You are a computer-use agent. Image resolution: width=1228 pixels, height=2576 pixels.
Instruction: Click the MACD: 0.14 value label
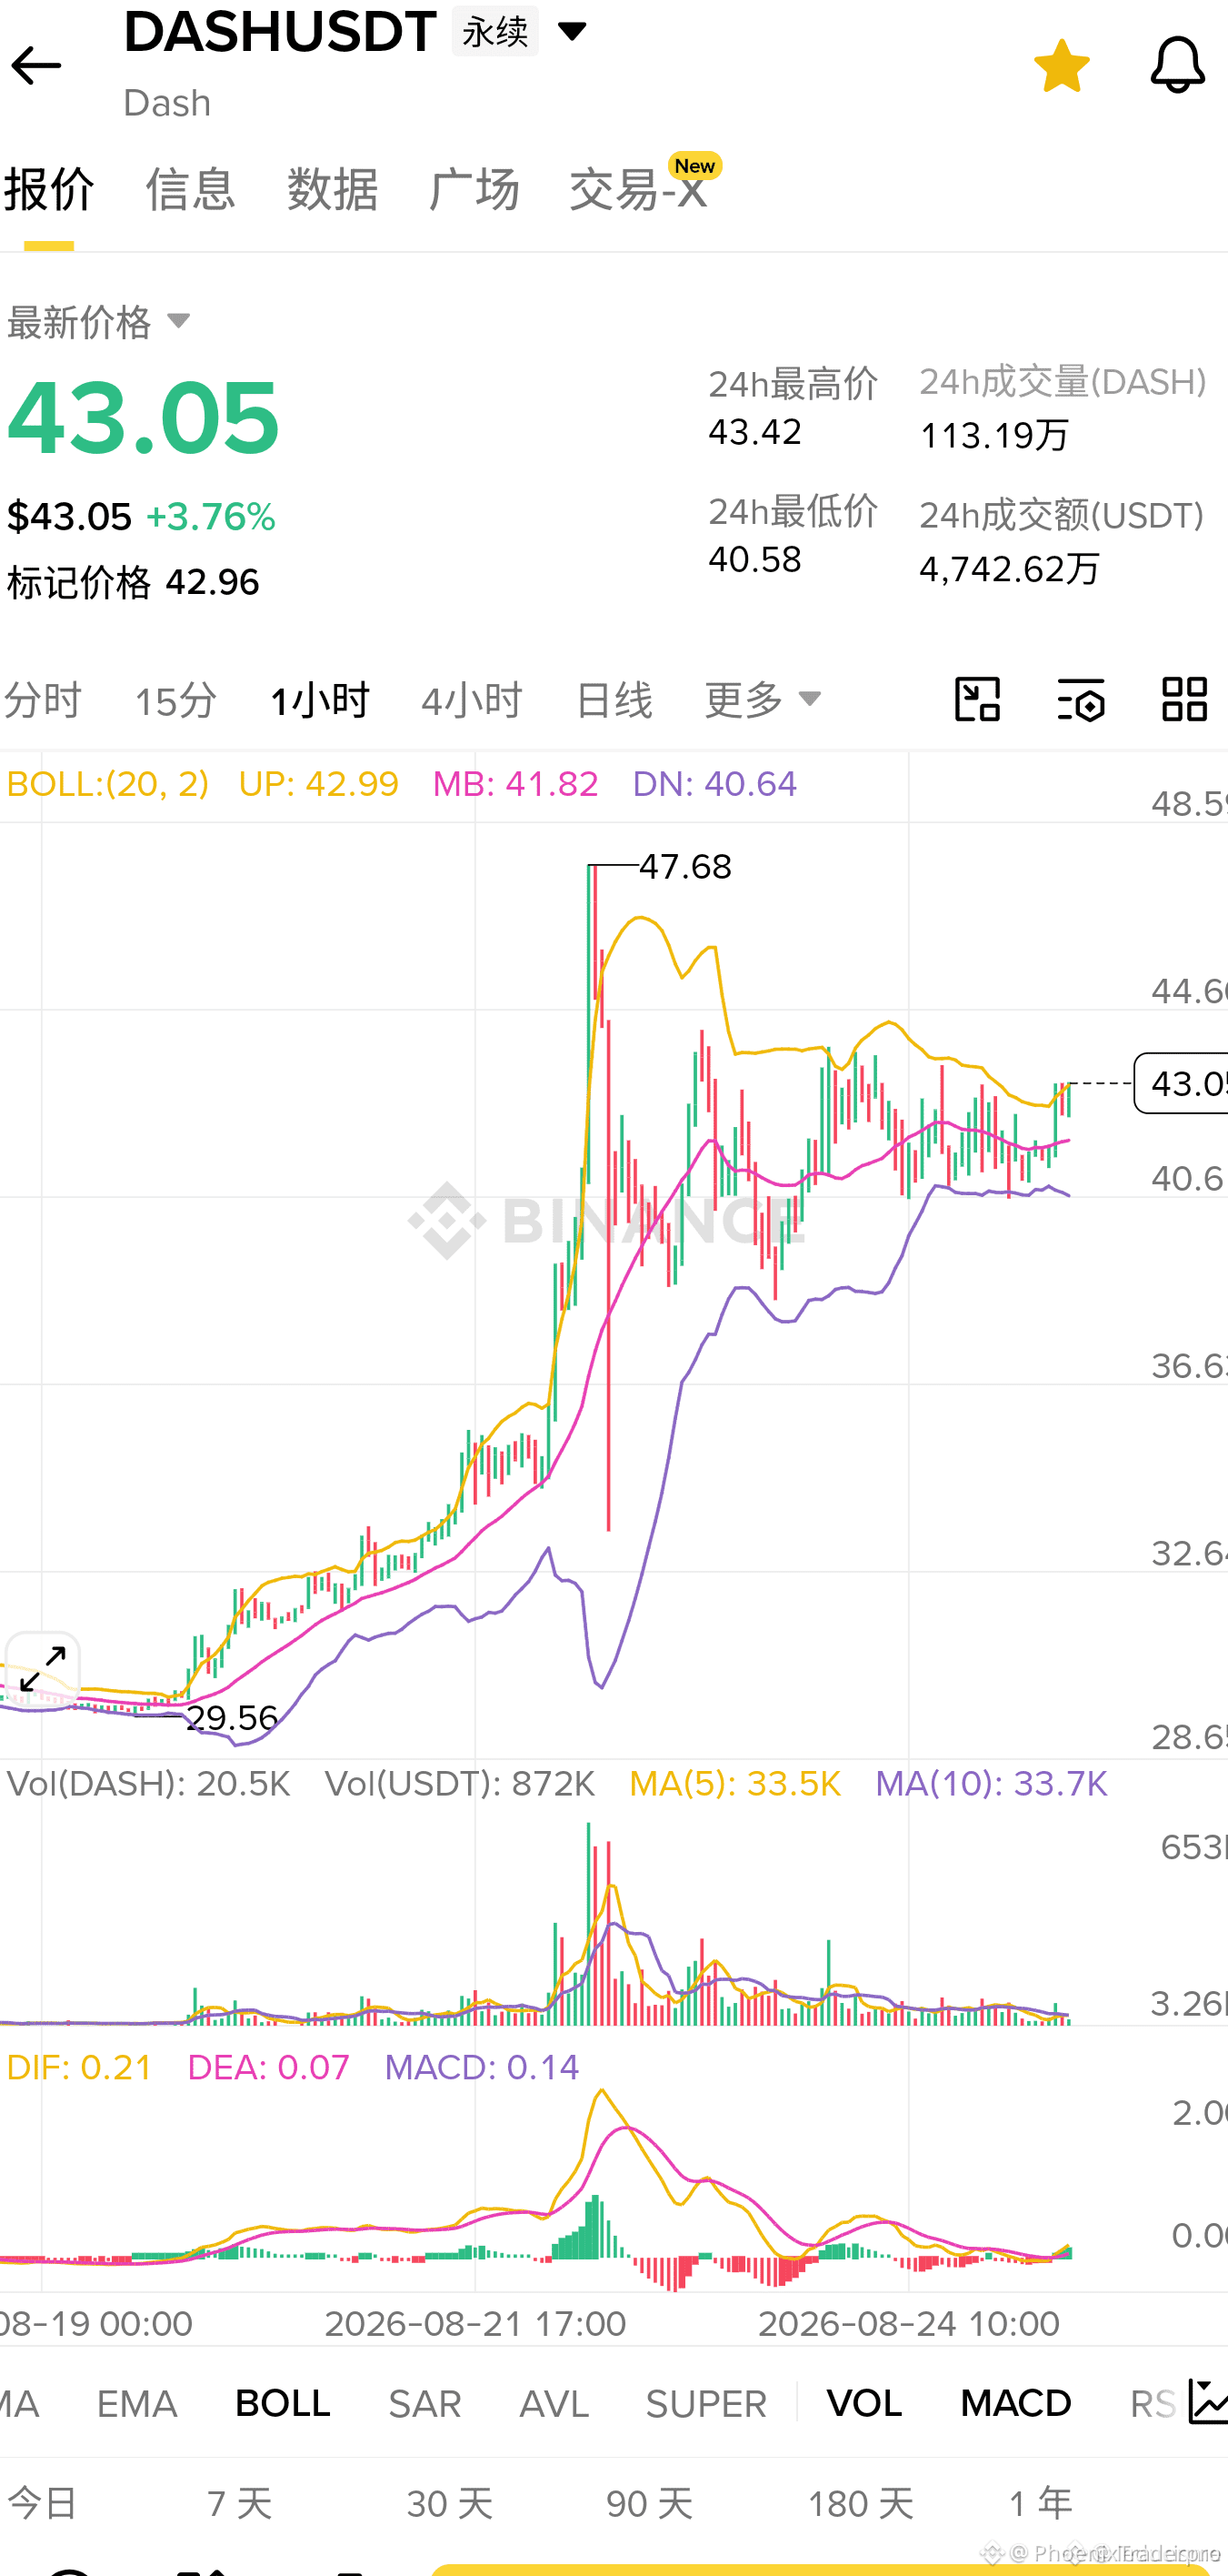(x=482, y=2067)
